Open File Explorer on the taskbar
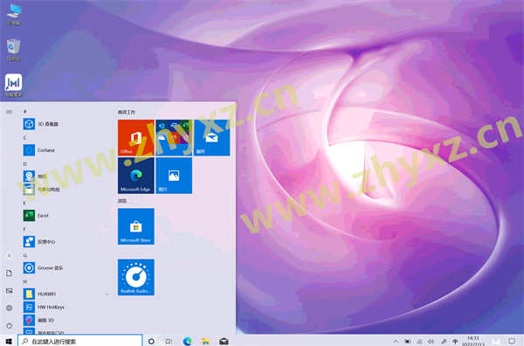 (205, 342)
